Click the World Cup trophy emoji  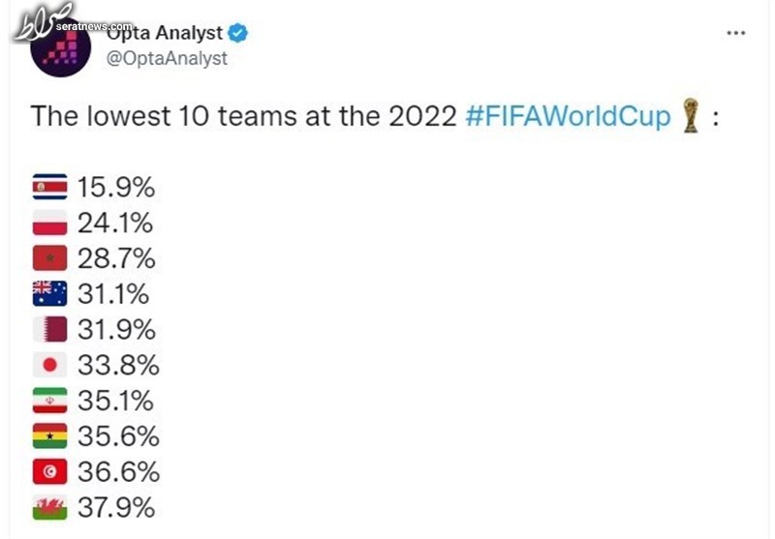coord(691,116)
